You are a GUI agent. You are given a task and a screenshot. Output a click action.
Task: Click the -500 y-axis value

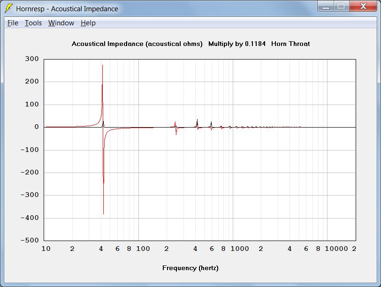tap(30, 241)
